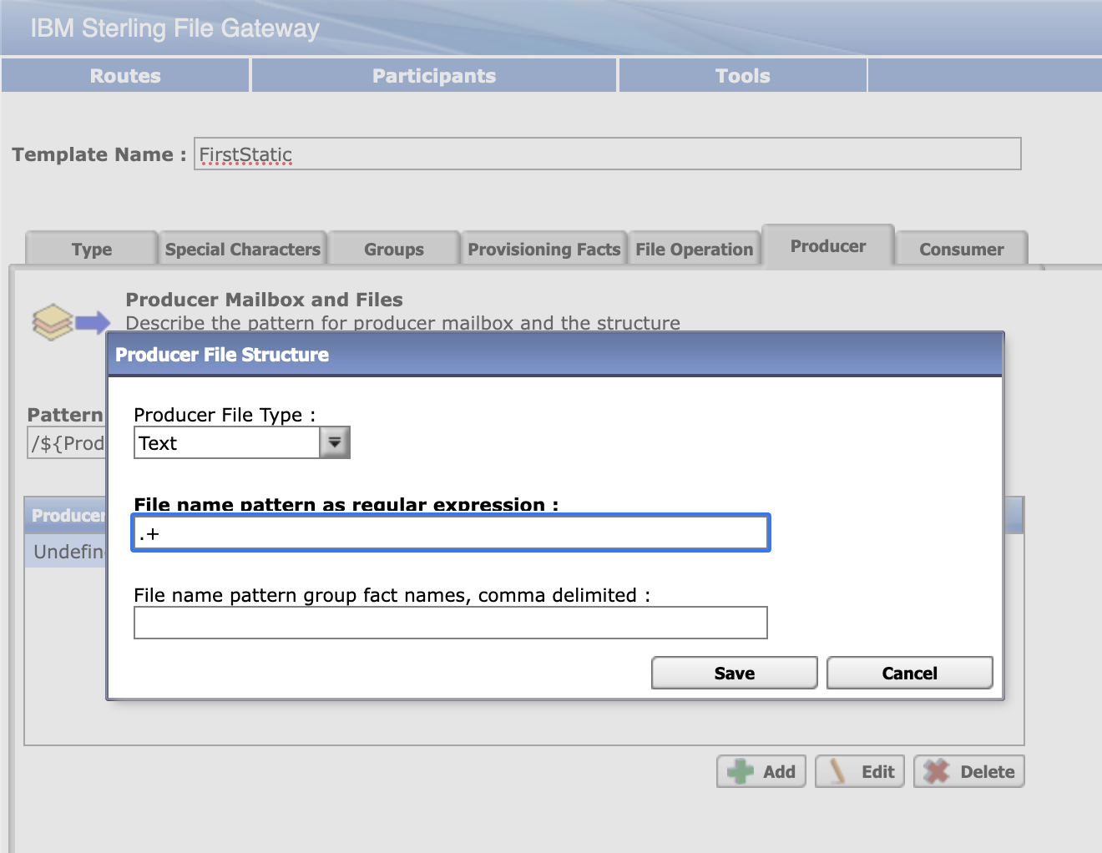Select the Producer tab
The width and height of the screenshot is (1102, 853).
pos(828,246)
